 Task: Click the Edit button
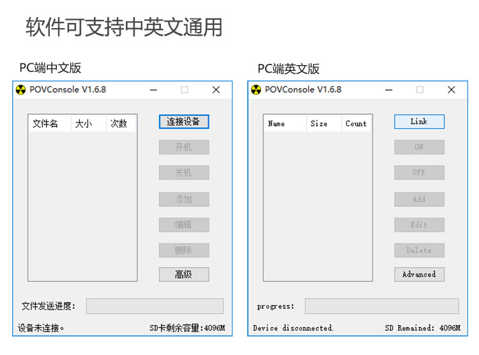click(419, 225)
